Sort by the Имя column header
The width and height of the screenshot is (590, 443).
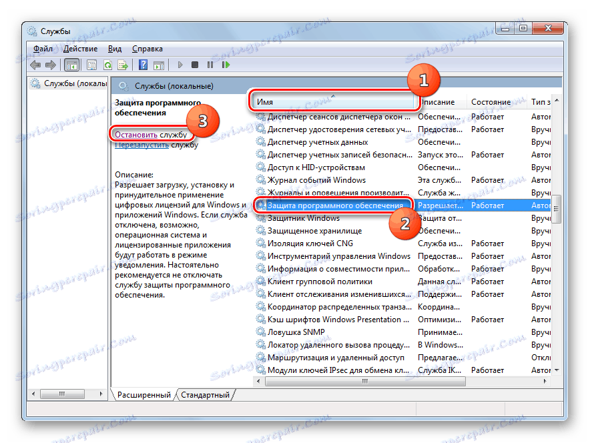click(334, 102)
